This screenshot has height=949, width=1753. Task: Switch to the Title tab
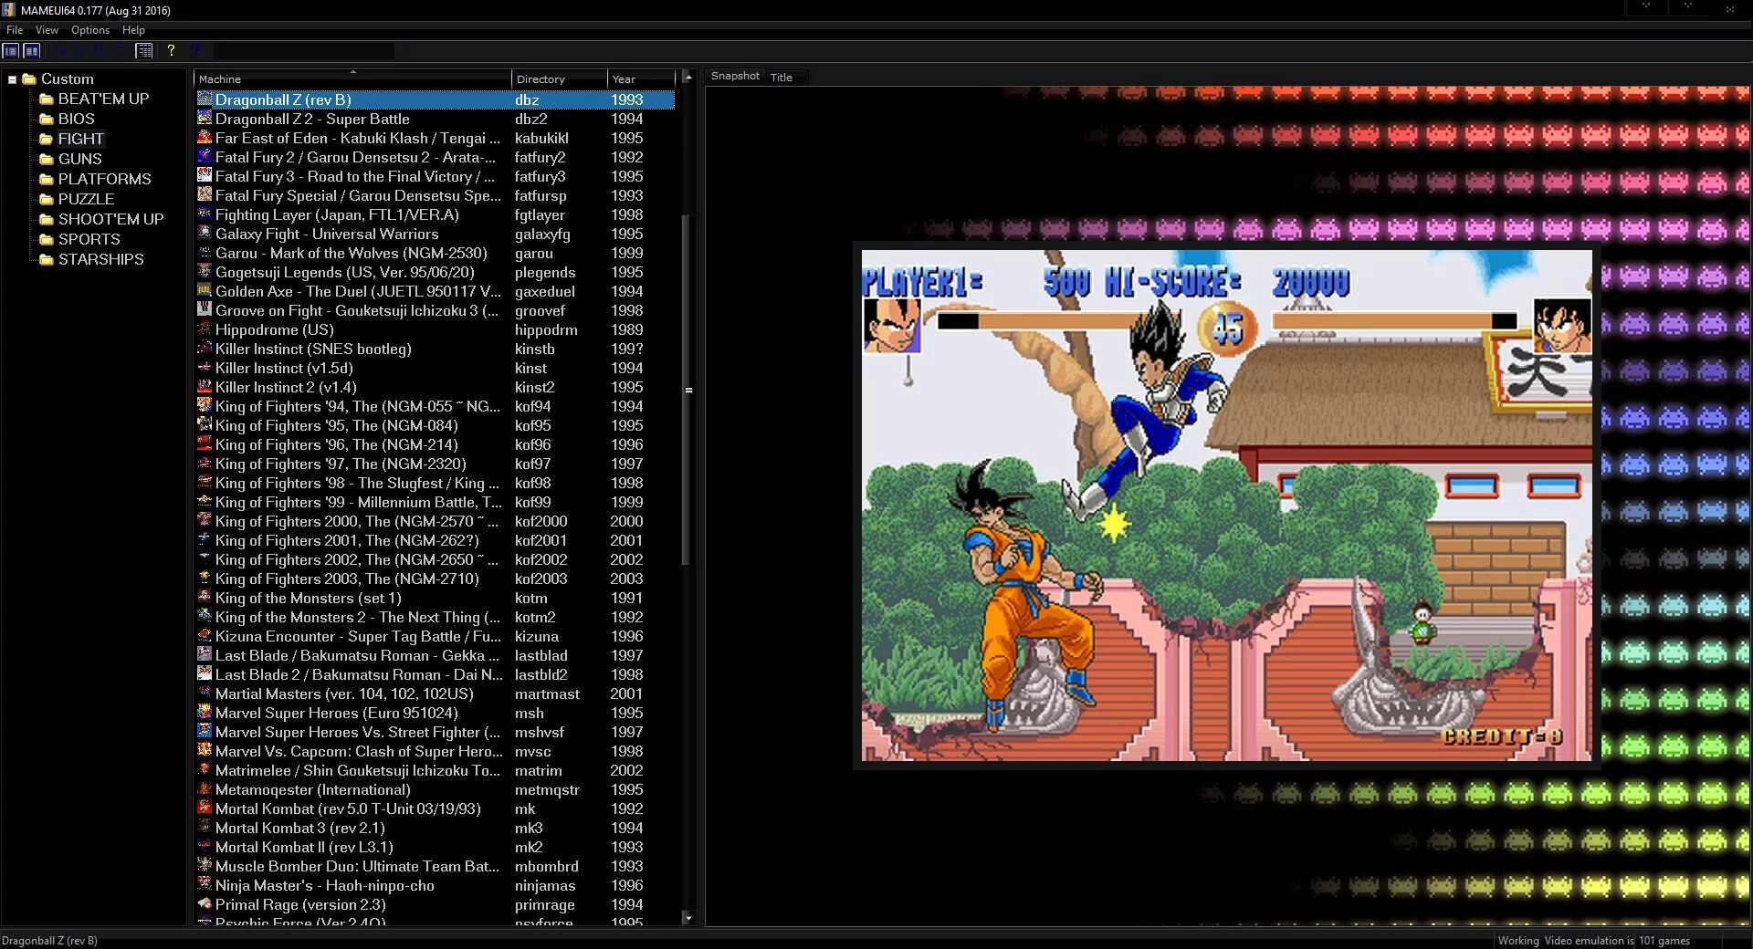tap(782, 78)
